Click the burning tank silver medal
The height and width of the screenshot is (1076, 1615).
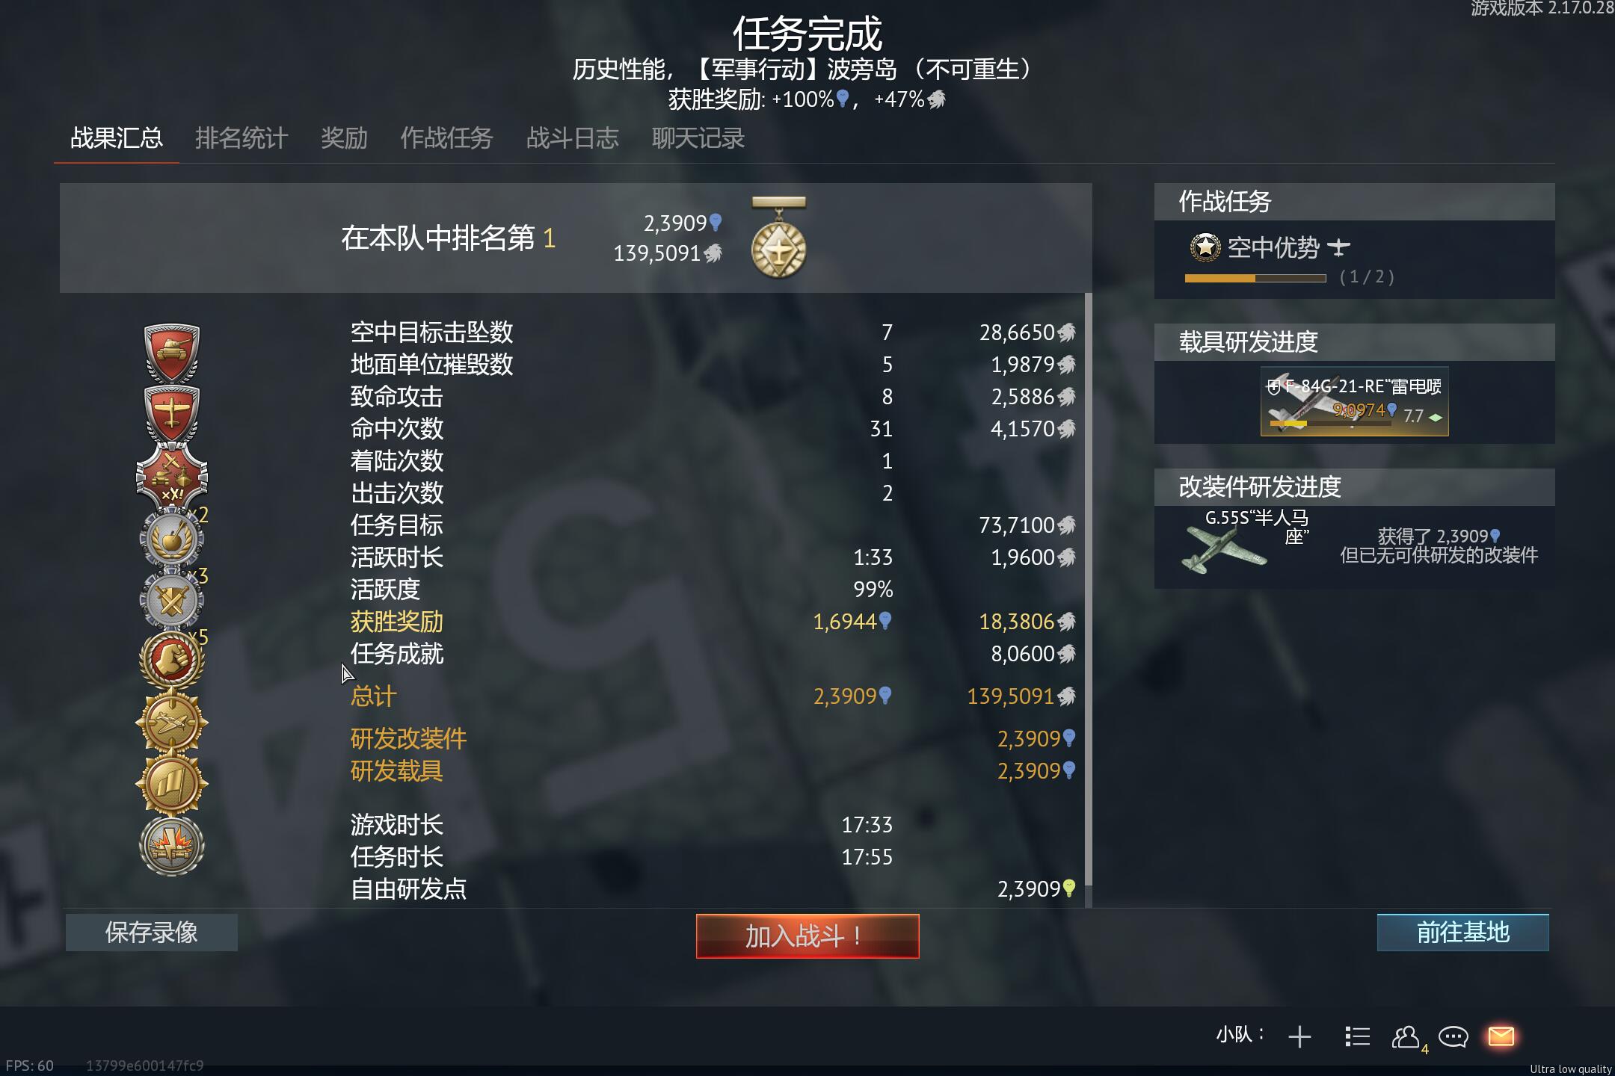[x=172, y=845]
